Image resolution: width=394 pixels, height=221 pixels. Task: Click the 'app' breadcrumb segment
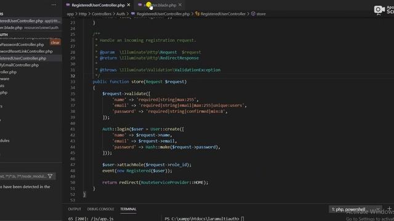70,14
